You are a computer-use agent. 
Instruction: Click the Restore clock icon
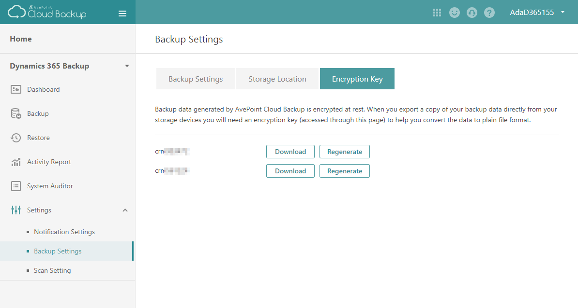coord(16,138)
